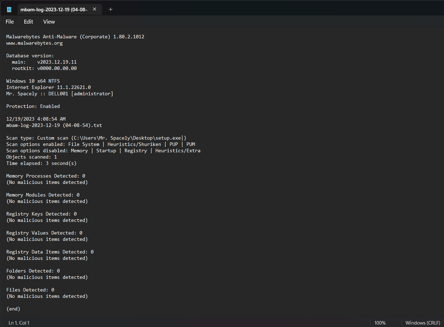
Task: Open the File menu
Action: coord(10,22)
